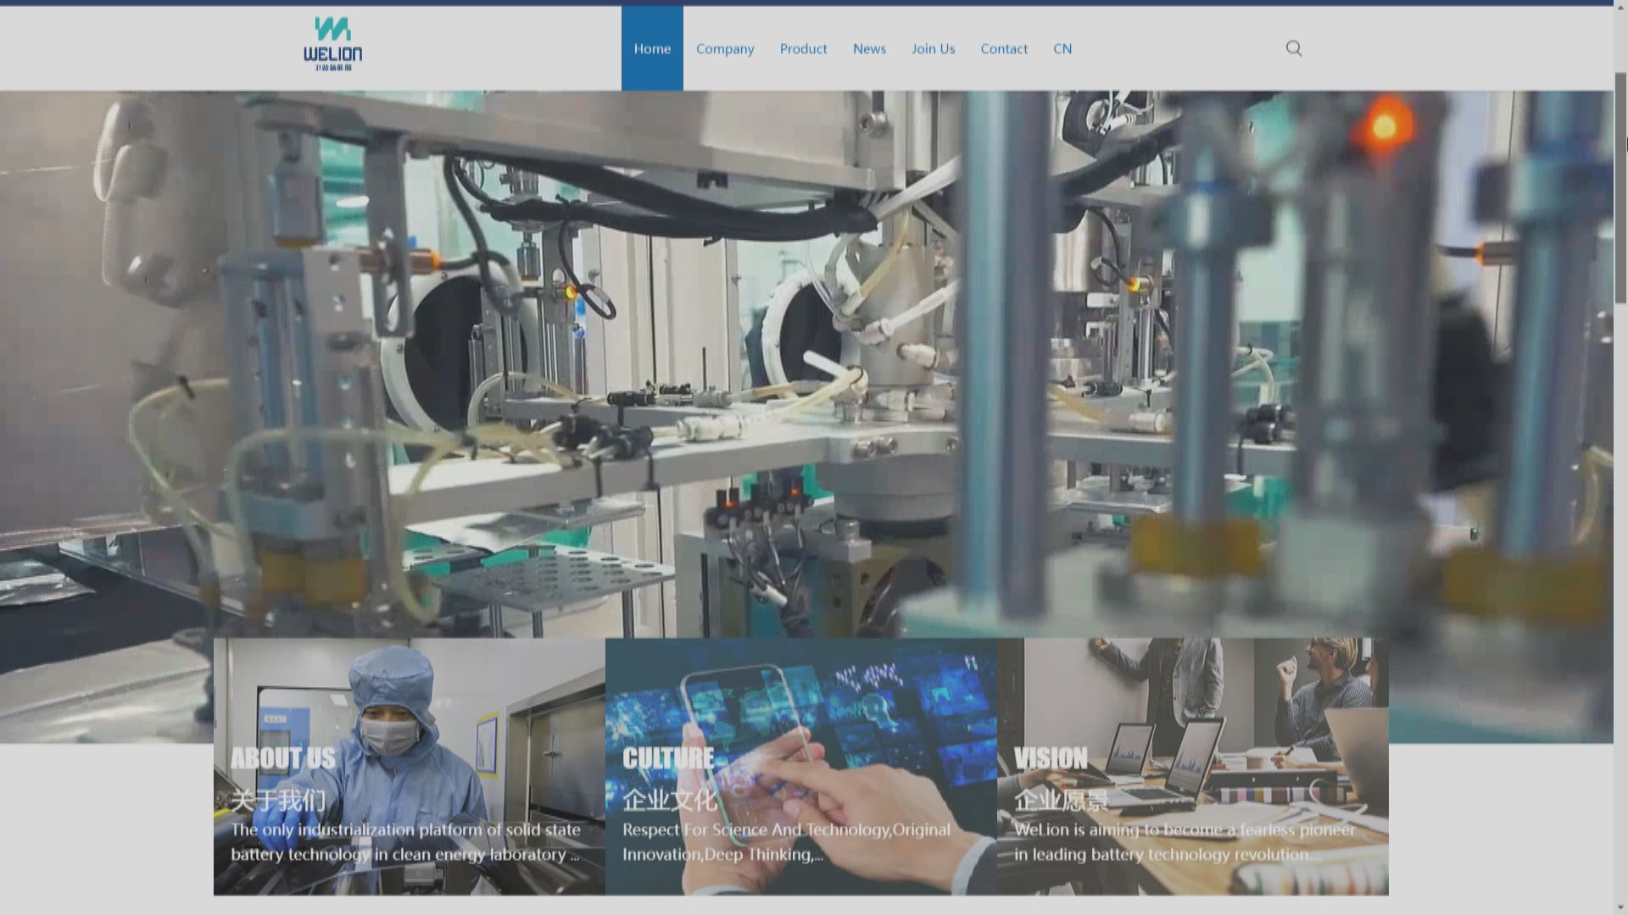
Task: Open the Company menu
Action: [x=725, y=49]
